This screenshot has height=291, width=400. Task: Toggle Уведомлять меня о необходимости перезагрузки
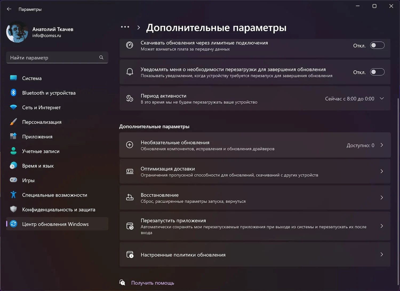click(377, 72)
